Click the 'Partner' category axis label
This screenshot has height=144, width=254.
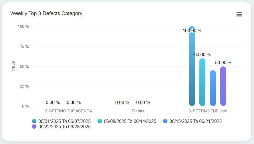[138, 111]
